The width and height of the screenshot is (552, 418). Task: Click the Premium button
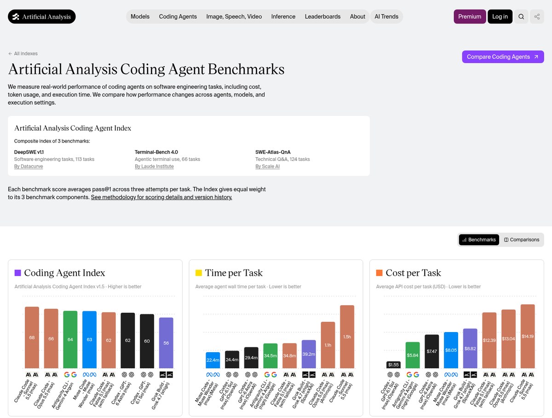click(x=470, y=17)
